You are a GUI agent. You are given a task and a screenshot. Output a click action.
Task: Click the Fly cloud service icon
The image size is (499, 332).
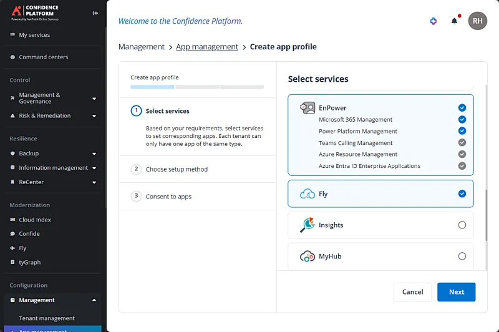click(x=308, y=194)
